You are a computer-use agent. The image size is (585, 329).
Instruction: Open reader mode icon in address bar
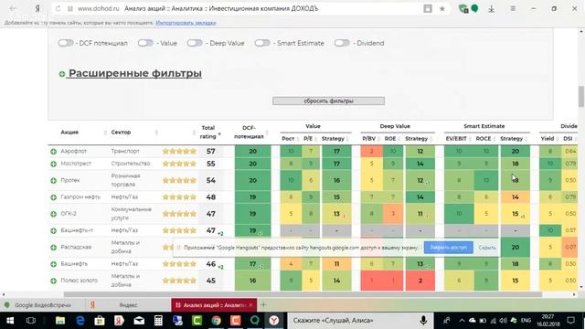point(428,8)
